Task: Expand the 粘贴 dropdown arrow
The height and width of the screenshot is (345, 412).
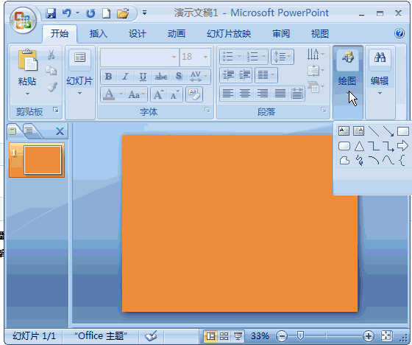Action: point(27,94)
